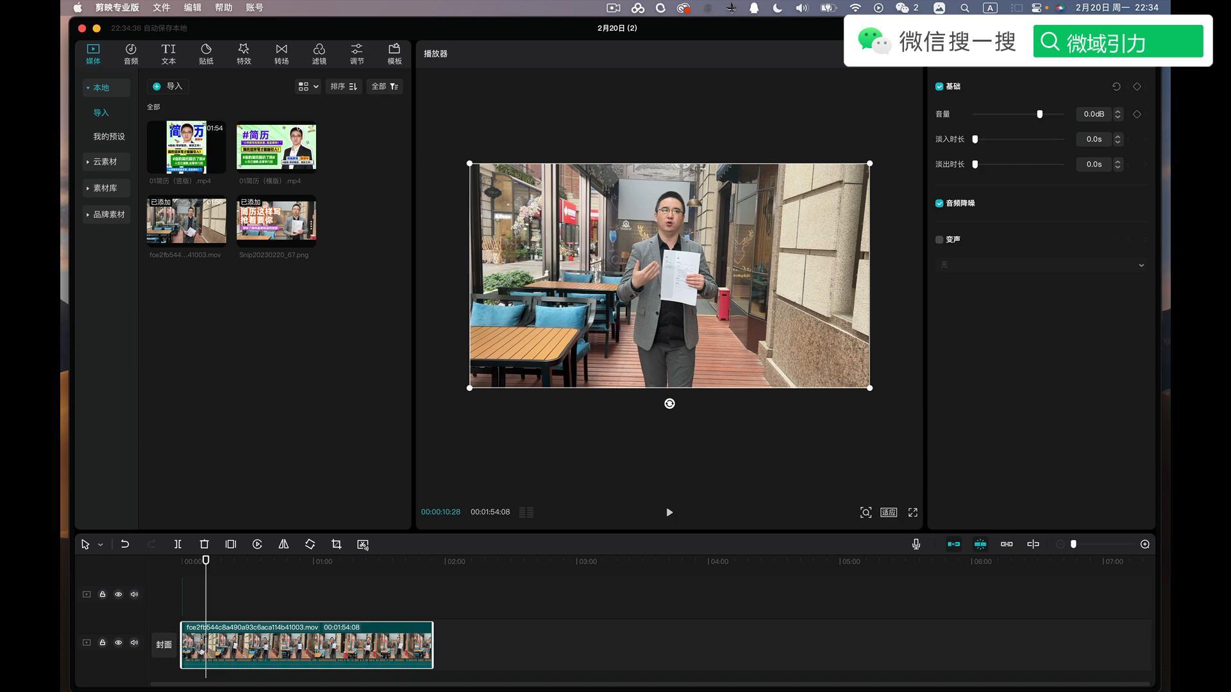This screenshot has height=692, width=1231.
Task: Open the 排序 sort menu
Action: (344, 86)
